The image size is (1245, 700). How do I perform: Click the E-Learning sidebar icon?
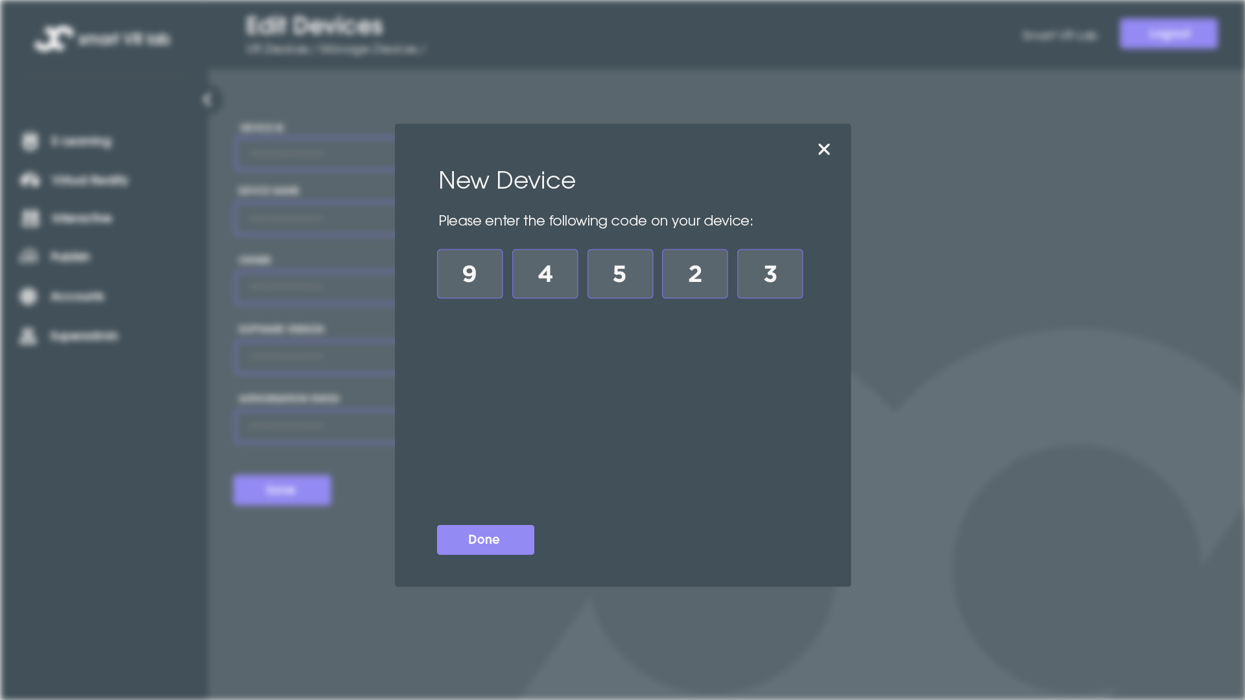tap(30, 141)
